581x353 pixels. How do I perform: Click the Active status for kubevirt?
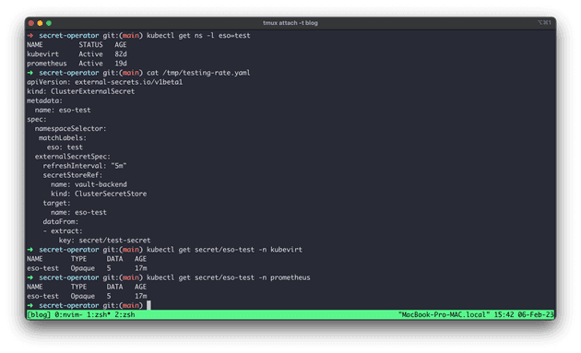(x=90, y=54)
